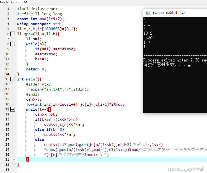Screen dimensions: 207x173
Task: Click '请按任意键继续' prompt in console
Action: tap(159, 65)
